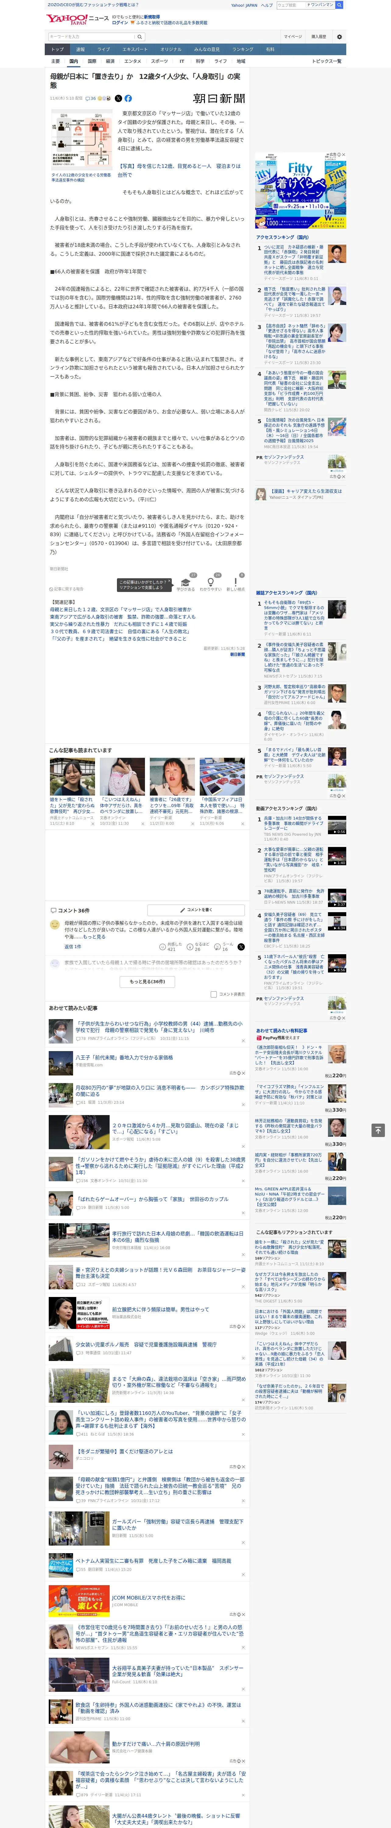
Task: Click the search magnifier button at the top right
Action: (x=339, y=5)
